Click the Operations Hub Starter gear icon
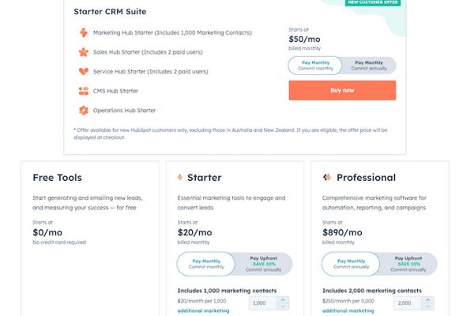The height and width of the screenshot is (316, 474). [84, 111]
